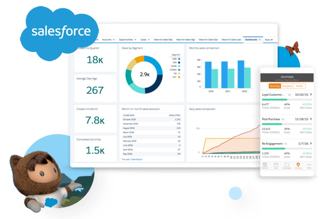334x219 pixels.
Task: Open the Wave for Sales Rep tab
Action: coord(163,40)
